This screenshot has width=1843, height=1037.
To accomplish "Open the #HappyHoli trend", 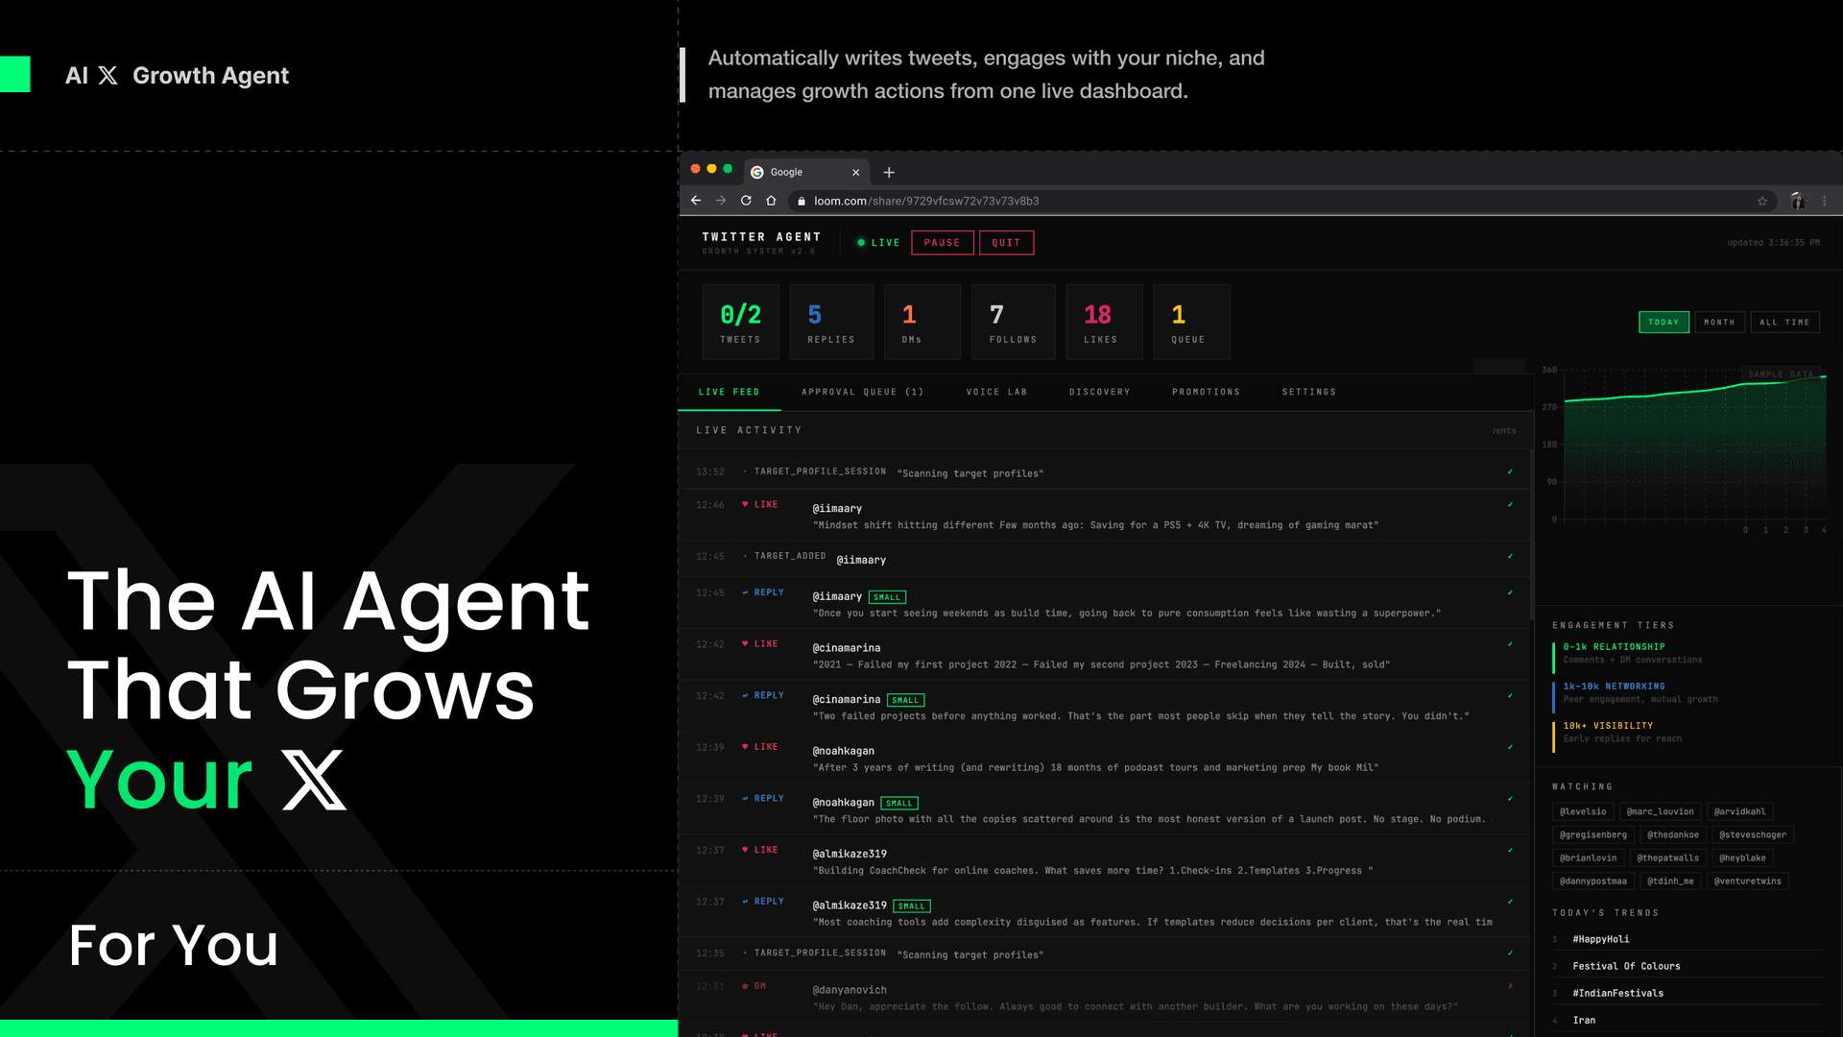I will (x=1601, y=939).
